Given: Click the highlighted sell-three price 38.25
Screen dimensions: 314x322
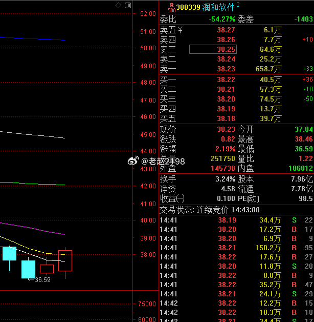Looking at the screenshot, I should (213, 49).
